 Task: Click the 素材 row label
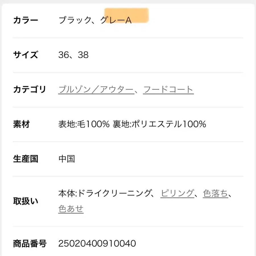click(22, 124)
